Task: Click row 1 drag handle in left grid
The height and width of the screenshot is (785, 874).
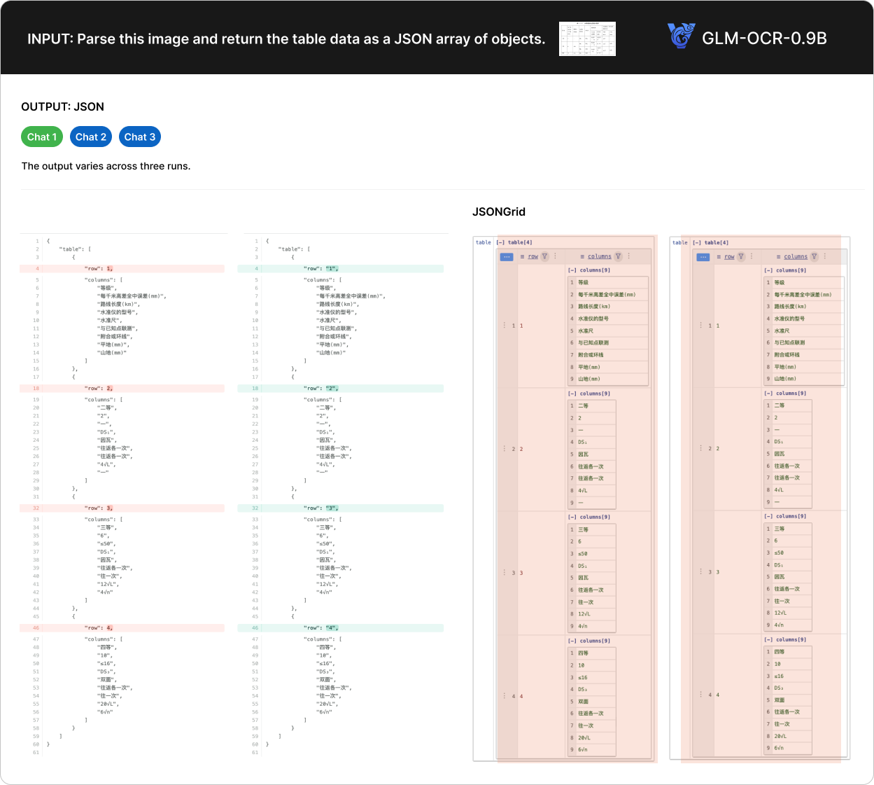Action: [505, 326]
